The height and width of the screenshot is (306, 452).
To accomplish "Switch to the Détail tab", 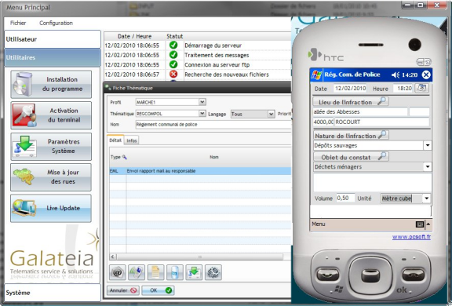I will pyautogui.click(x=115, y=140).
